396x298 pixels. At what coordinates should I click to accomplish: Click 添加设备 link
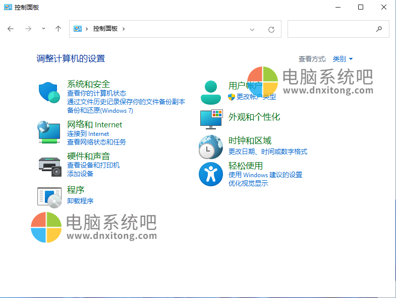(80, 174)
